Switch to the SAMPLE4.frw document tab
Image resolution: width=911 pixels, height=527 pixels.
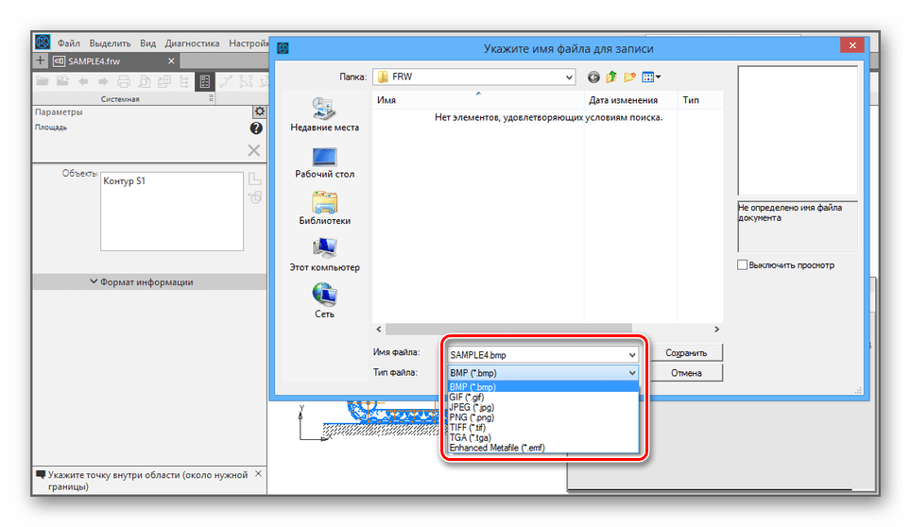[113, 61]
